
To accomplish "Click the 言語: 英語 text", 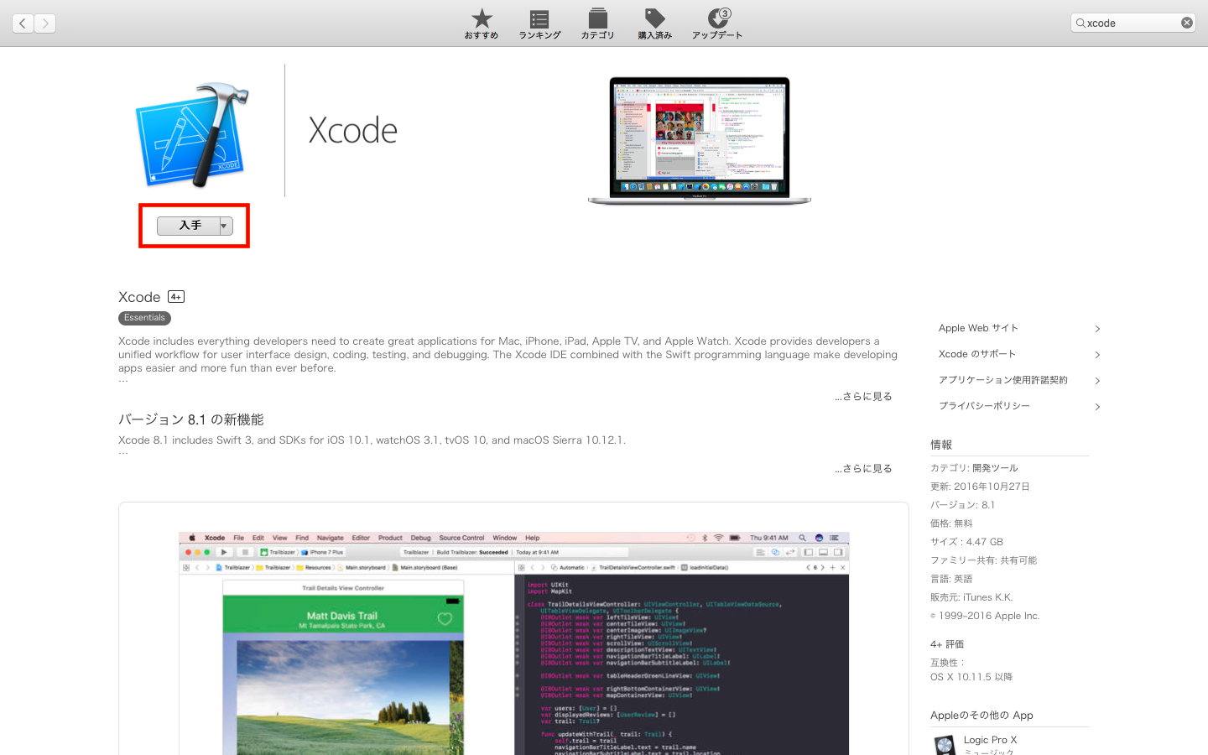I will [x=951, y=579].
